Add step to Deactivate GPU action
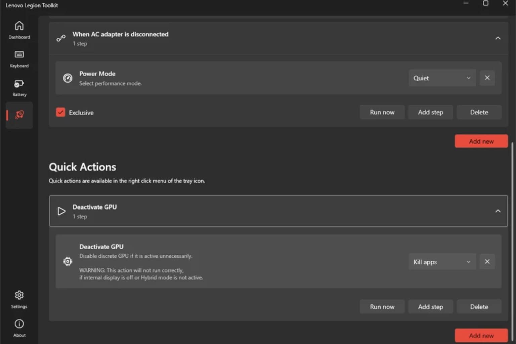Screen dimensions: 516x344 [430, 307]
